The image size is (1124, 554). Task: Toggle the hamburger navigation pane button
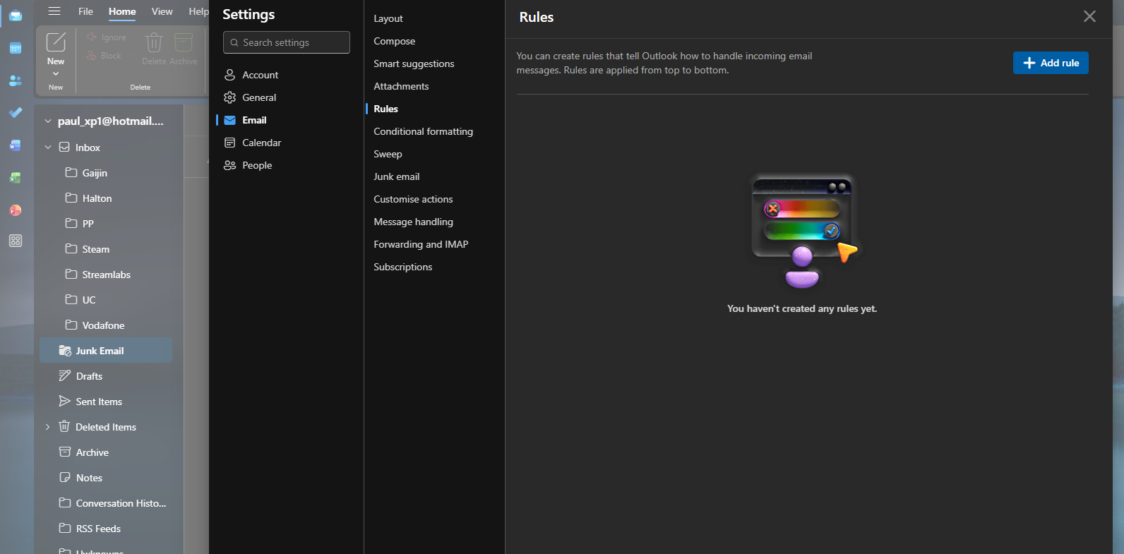point(54,11)
